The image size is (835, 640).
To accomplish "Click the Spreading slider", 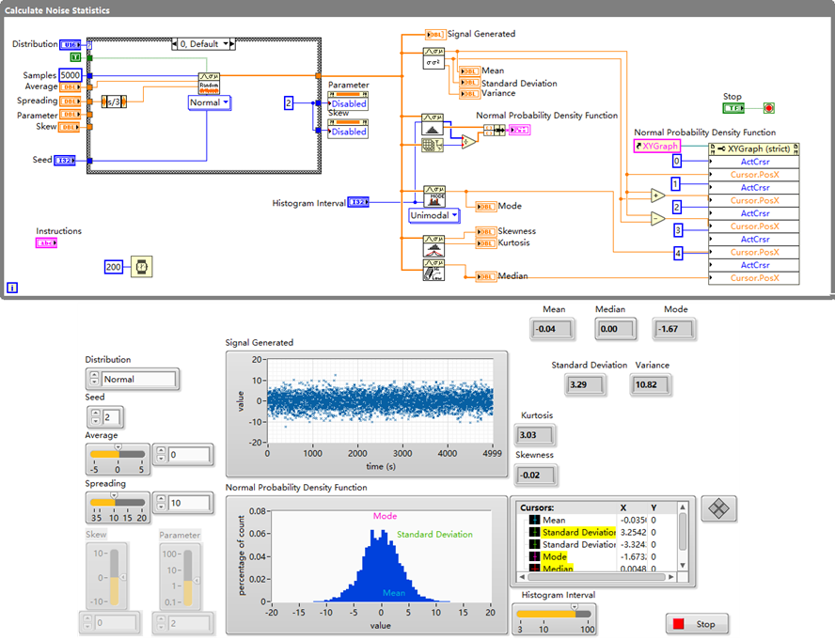I will click(118, 502).
